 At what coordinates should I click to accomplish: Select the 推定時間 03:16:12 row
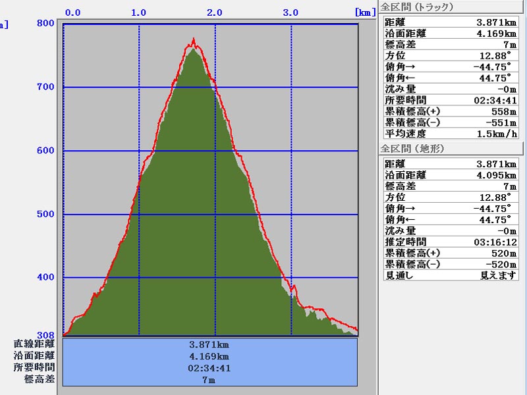pyautogui.click(x=450, y=242)
